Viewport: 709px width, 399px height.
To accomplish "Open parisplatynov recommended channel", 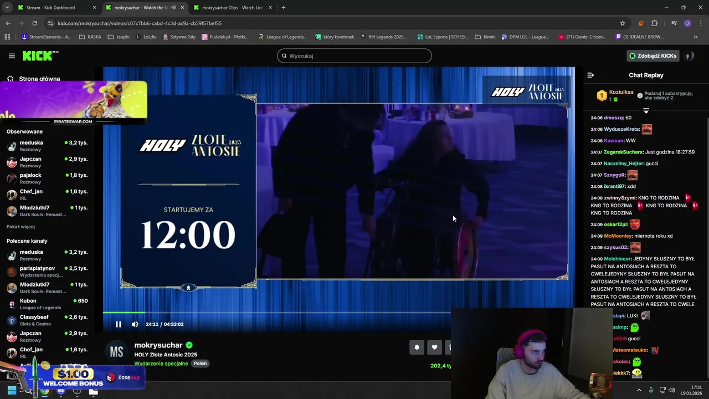I will [47, 272].
